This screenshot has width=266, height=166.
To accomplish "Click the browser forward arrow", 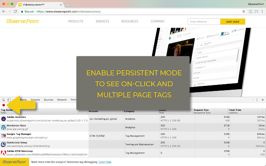I will (x=10, y=12).
